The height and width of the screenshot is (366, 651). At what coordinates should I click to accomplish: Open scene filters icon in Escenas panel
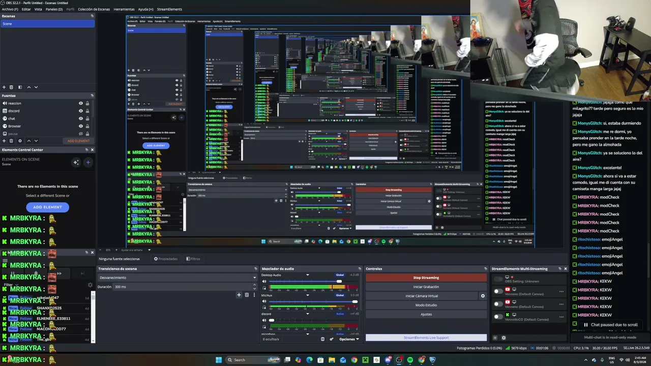click(x=20, y=87)
